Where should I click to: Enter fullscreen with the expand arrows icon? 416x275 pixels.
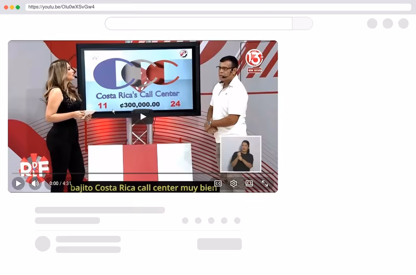[265, 184]
